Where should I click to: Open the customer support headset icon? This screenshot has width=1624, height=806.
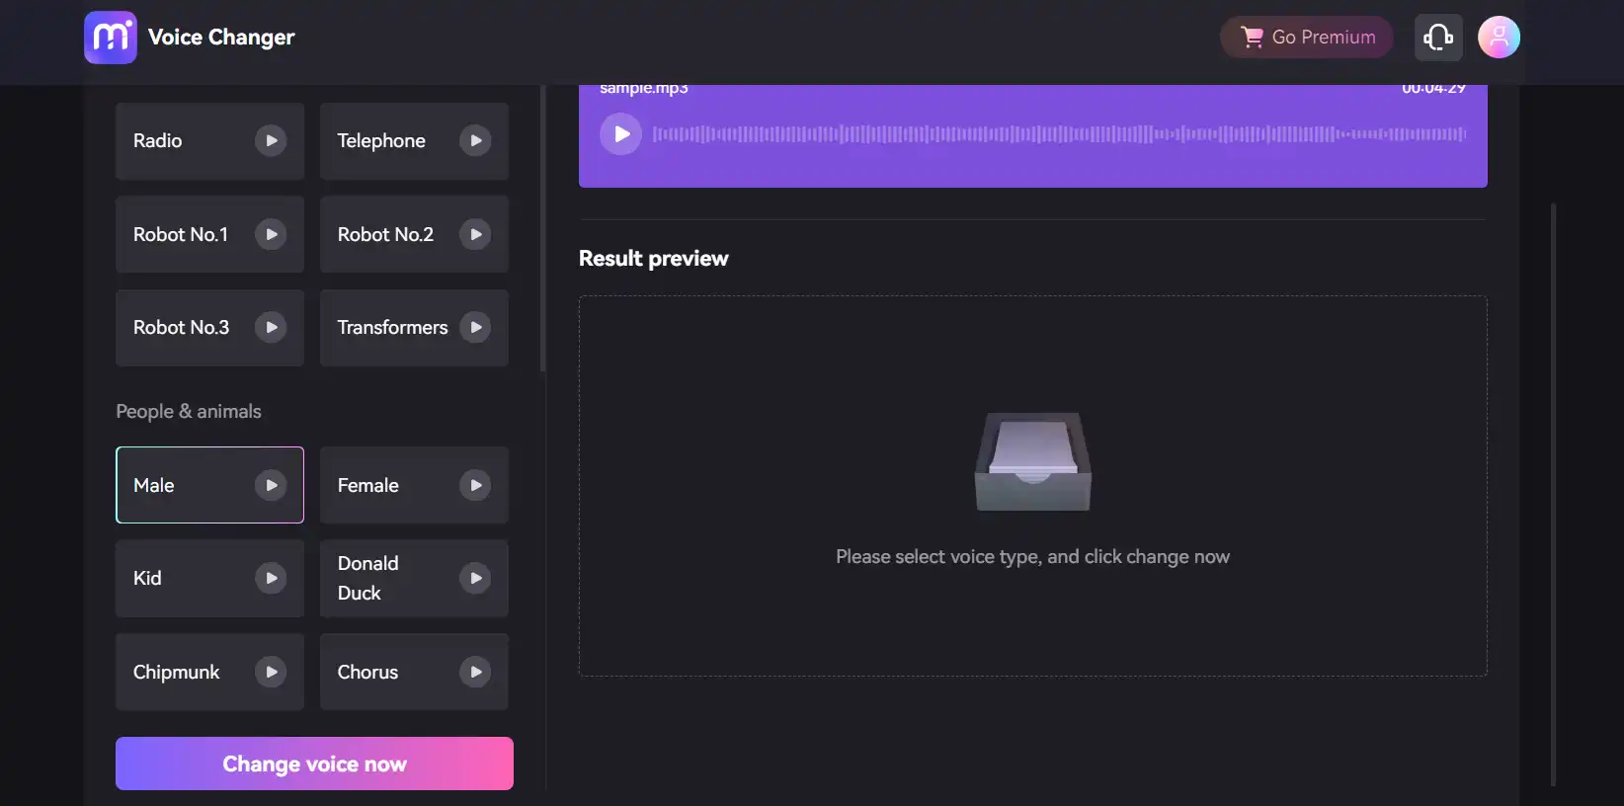(1438, 38)
